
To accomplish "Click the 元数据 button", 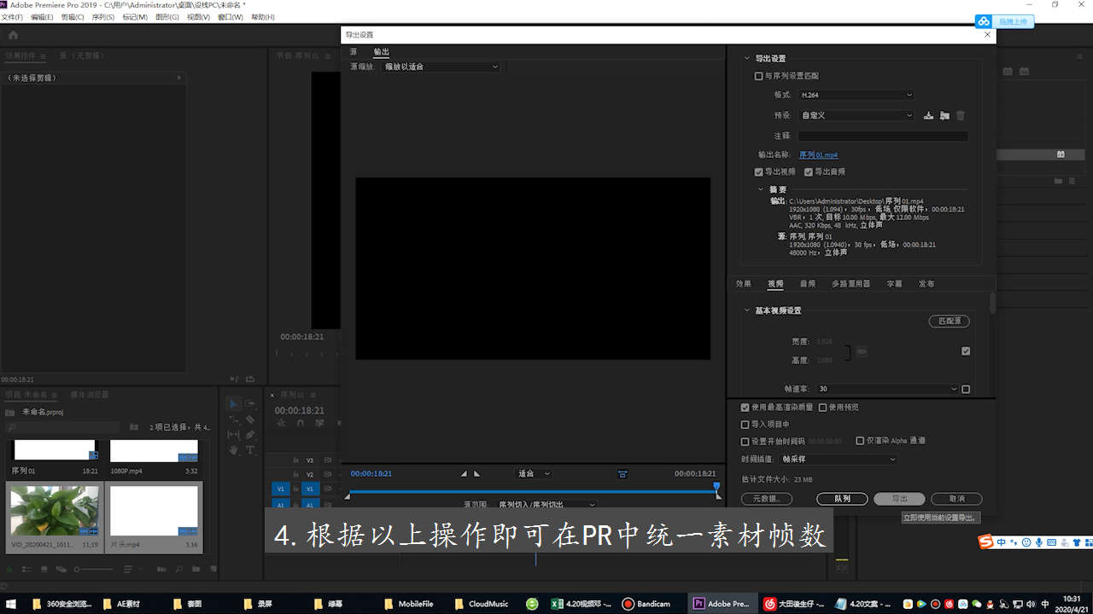I will tap(766, 499).
